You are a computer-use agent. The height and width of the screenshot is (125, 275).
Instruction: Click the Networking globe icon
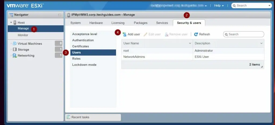click(x=15, y=56)
